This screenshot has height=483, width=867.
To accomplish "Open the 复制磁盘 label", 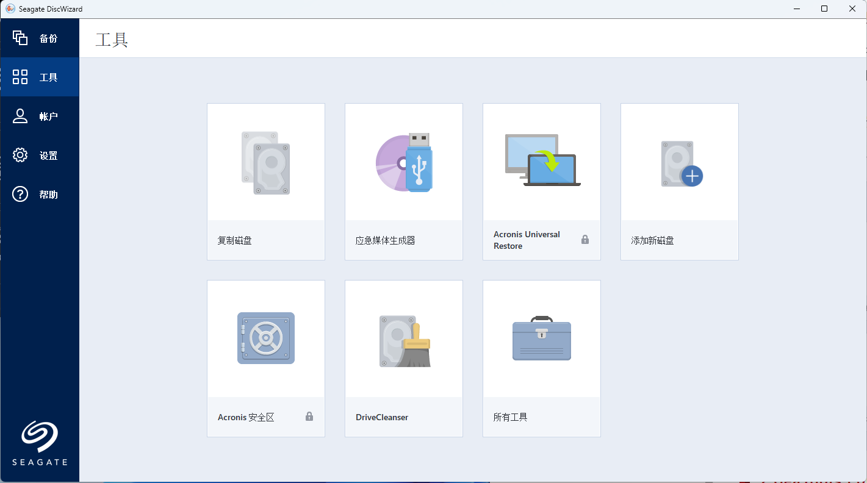I will coord(235,240).
